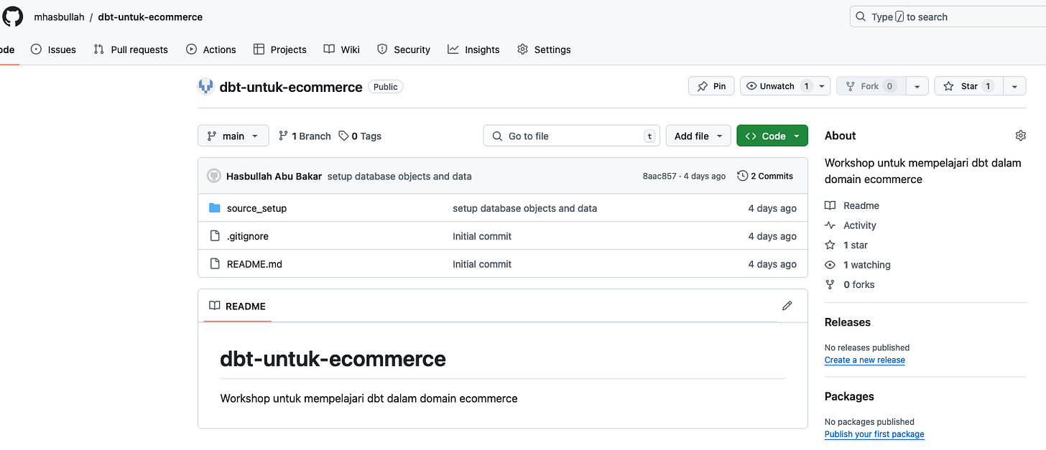Open the README.md file name
Image resolution: width=1046 pixels, height=450 pixels.
[254, 264]
